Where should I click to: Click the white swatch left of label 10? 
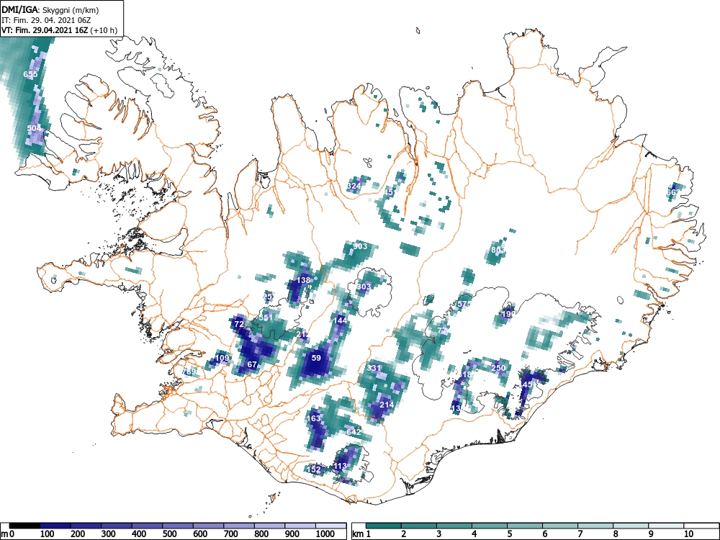point(666,526)
